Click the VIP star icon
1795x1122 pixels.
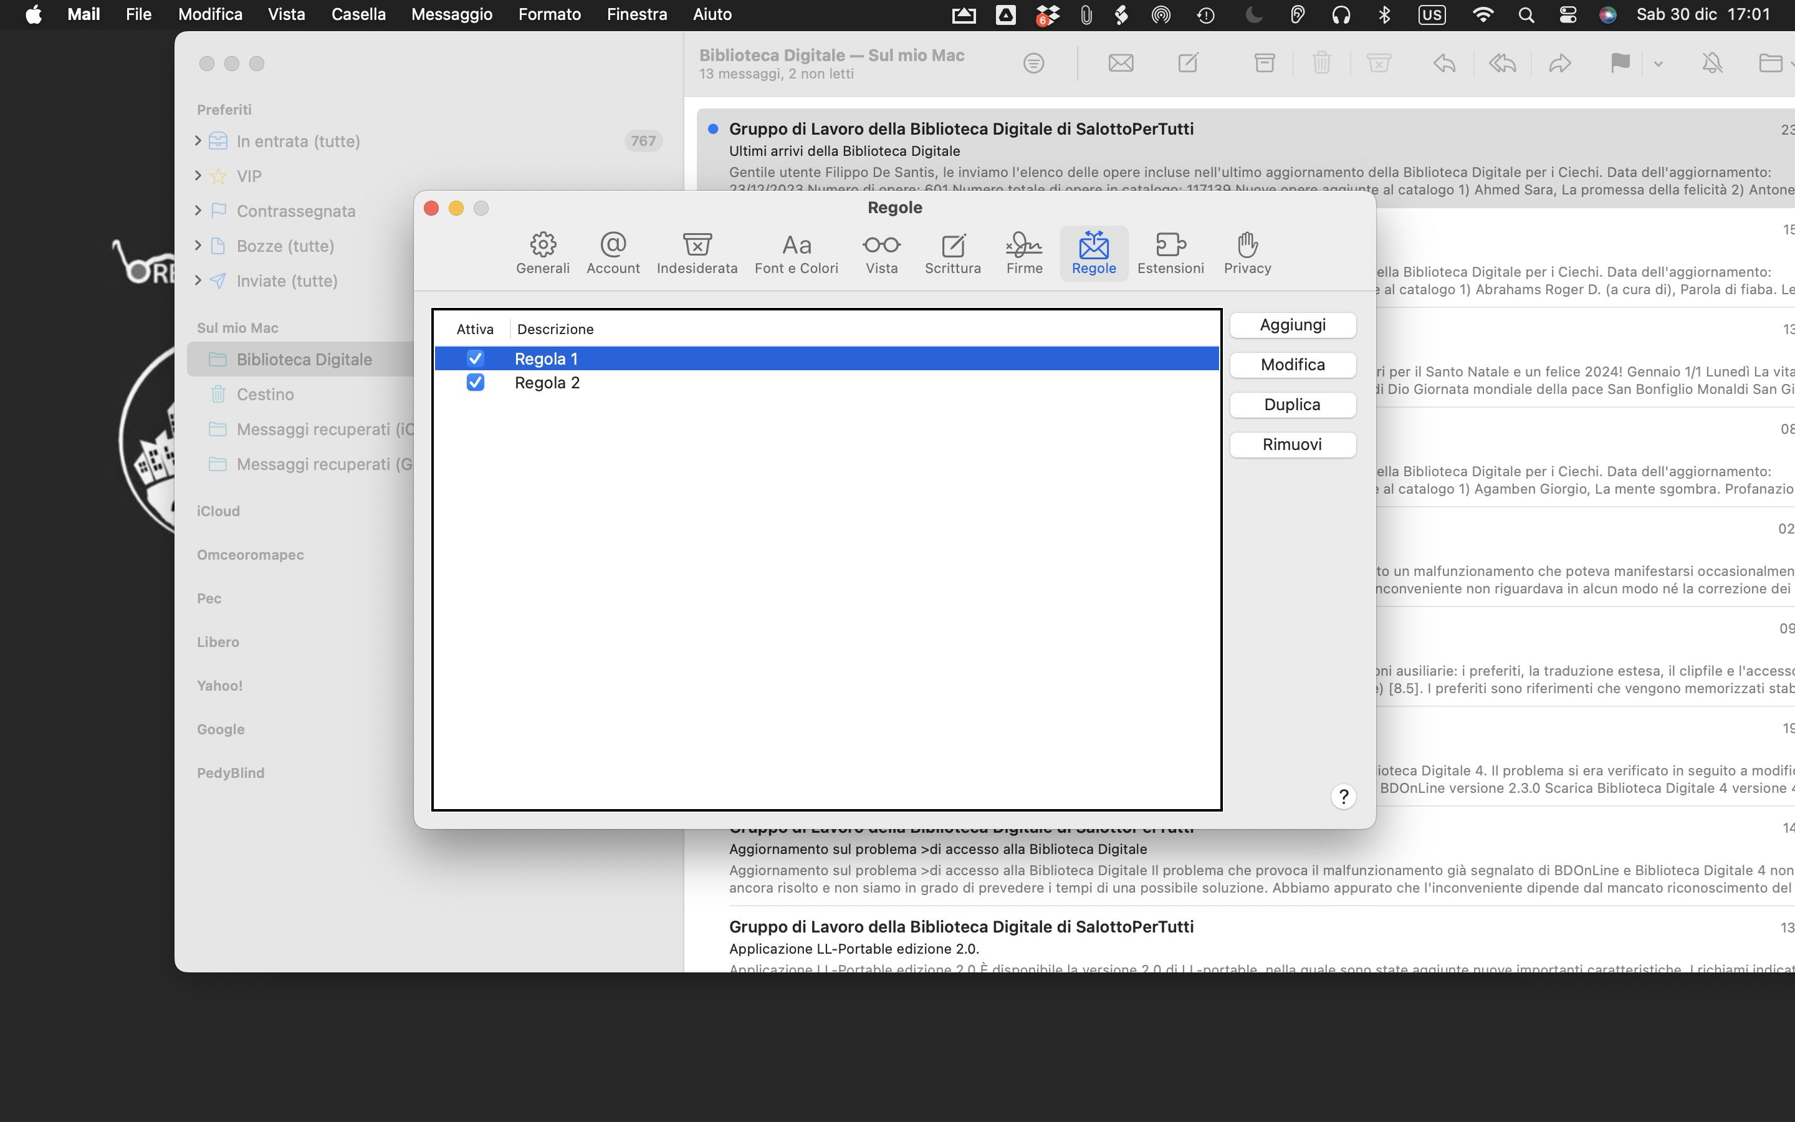(x=218, y=176)
